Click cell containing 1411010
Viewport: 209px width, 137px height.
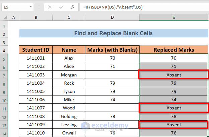point(36,133)
